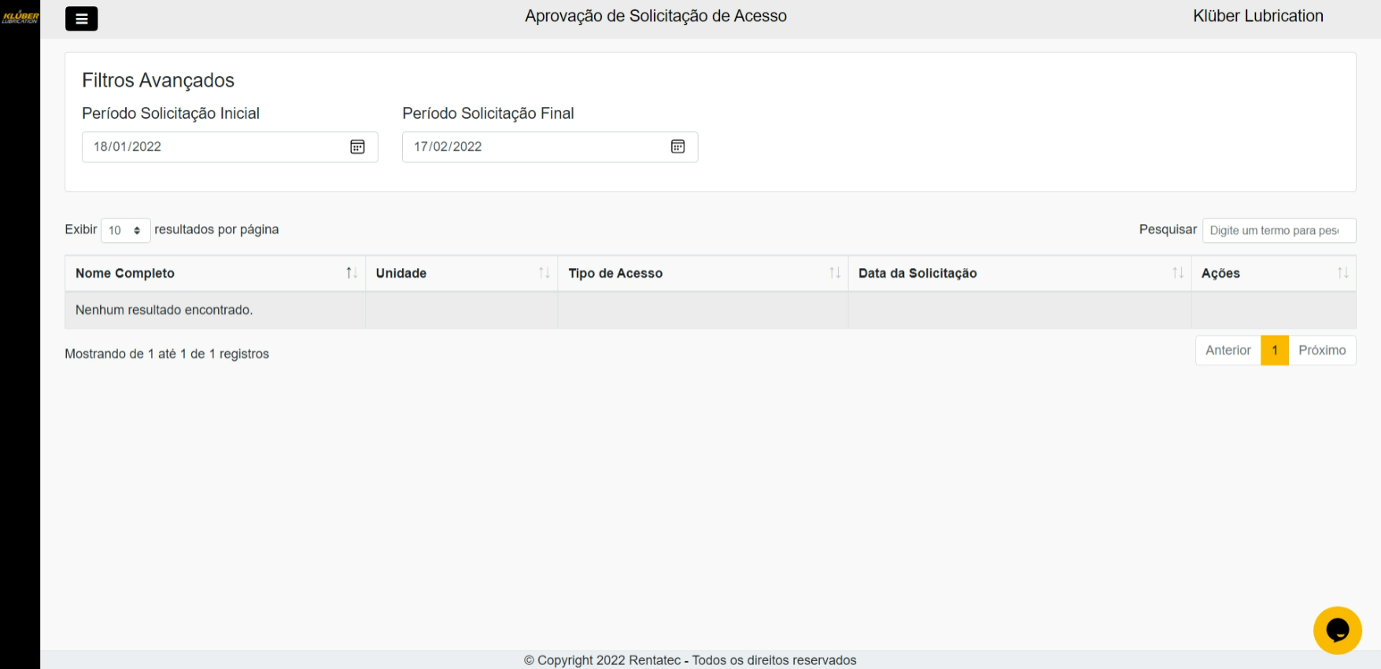Sort by Data da Solicitação arrow icon

click(1178, 273)
